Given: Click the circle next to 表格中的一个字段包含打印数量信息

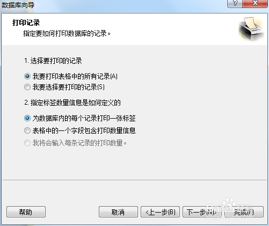Looking at the screenshot, I should pos(27,130).
